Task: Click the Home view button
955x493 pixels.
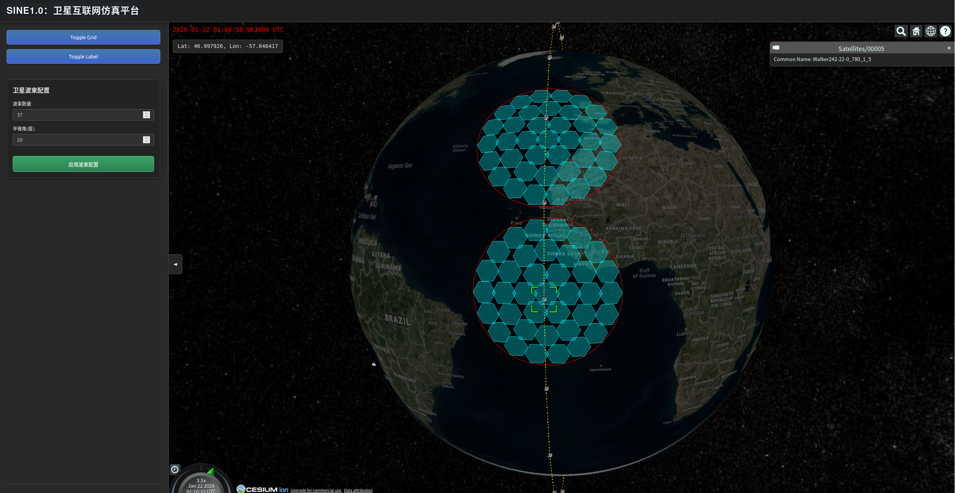Action: point(916,31)
